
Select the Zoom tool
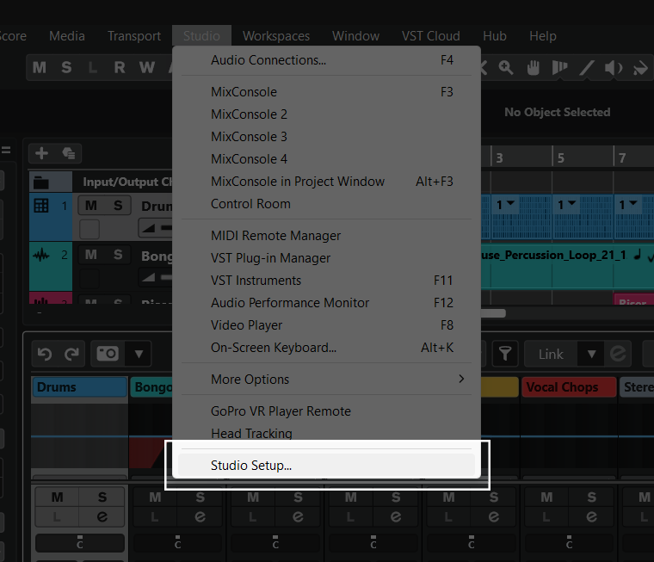tap(506, 68)
